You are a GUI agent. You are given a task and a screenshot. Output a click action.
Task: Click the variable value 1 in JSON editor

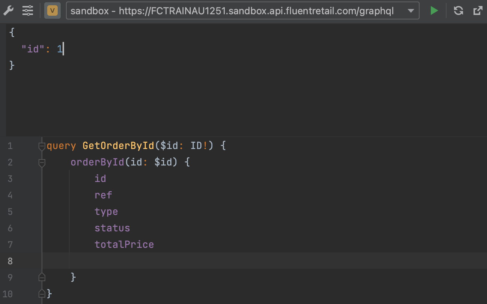(x=60, y=49)
